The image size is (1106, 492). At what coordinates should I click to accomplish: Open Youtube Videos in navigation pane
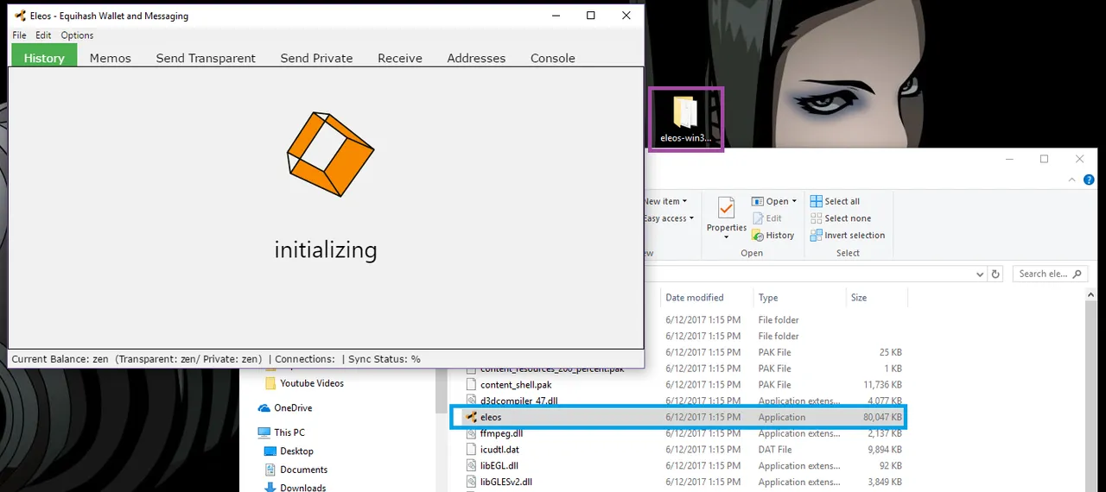tap(311, 383)
